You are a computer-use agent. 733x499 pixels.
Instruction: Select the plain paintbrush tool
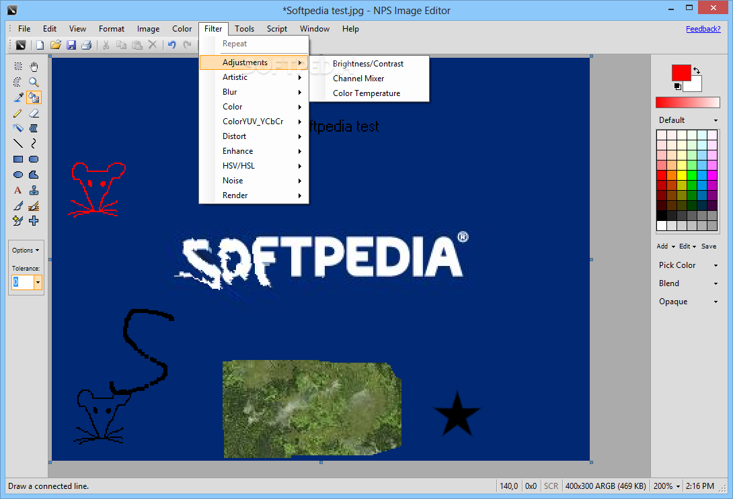[17, 206]
